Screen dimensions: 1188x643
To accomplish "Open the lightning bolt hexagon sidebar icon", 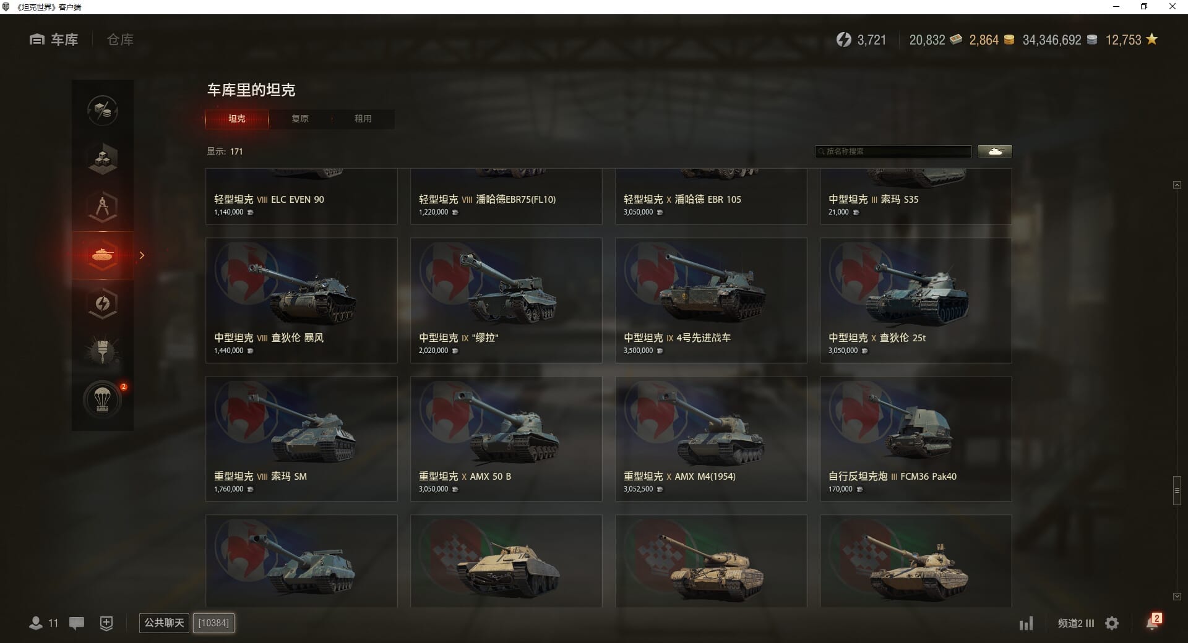I will coord(103,303).
